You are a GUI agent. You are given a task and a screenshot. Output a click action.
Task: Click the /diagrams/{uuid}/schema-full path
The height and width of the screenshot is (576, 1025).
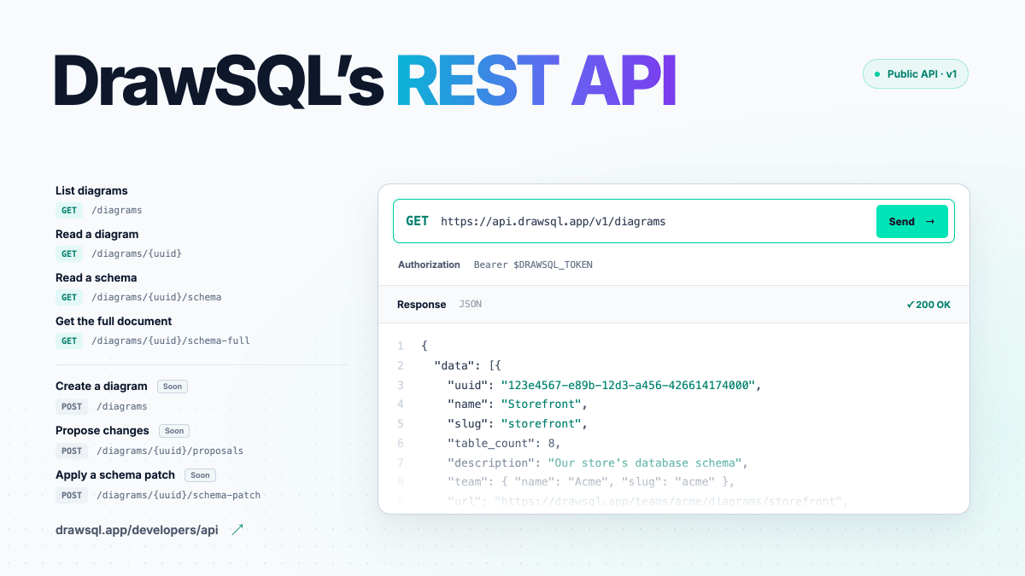click(x=171, y=340)
